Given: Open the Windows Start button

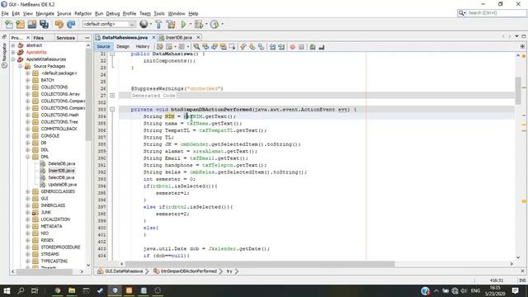Looking at the screenshot, I should [x=7, y=290].
